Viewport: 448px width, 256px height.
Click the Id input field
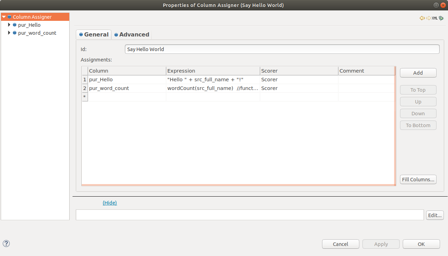click(282, 49)
